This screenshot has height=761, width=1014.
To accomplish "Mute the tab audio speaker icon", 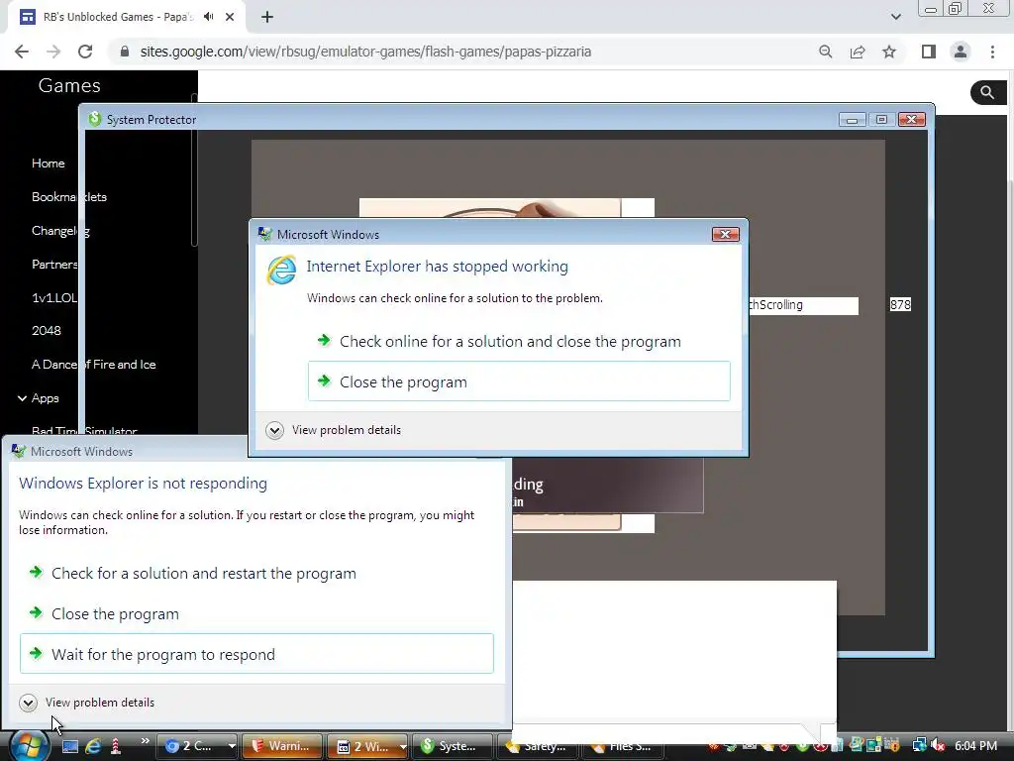I will (x=208, y=17).
